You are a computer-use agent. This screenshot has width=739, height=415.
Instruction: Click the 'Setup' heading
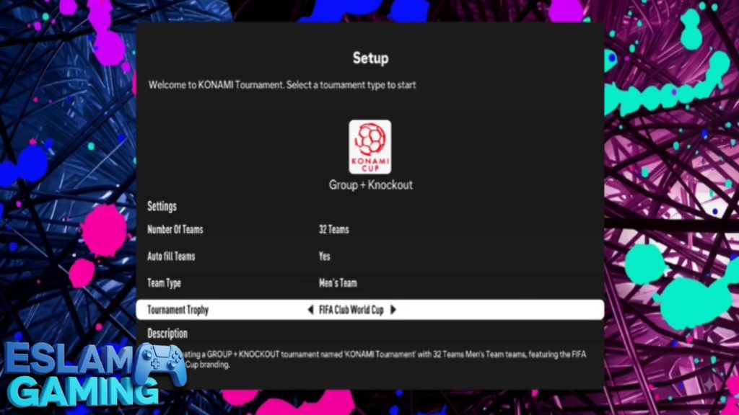click(370, 58)
